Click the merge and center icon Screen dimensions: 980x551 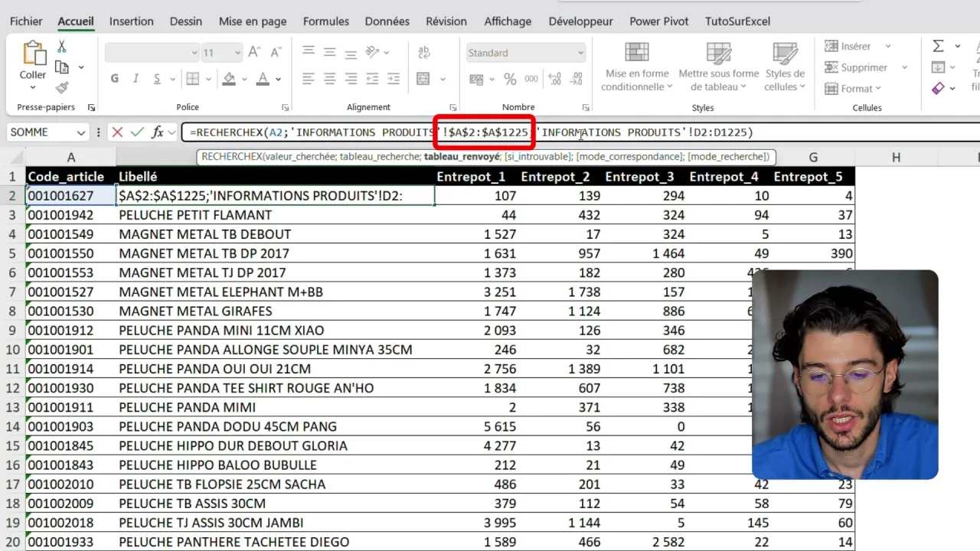(x=423, y=79)
